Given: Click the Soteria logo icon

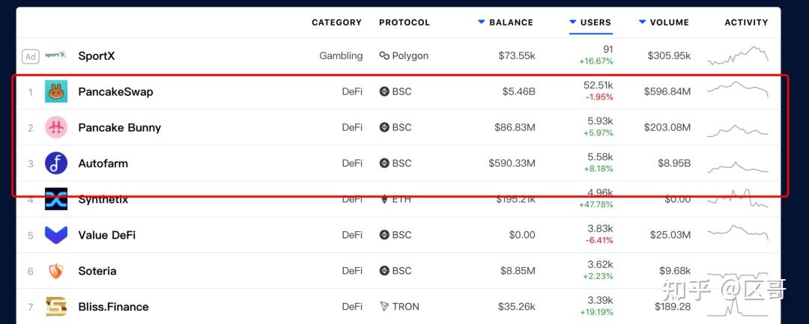Looking at the screenshot, I should 56,271.
